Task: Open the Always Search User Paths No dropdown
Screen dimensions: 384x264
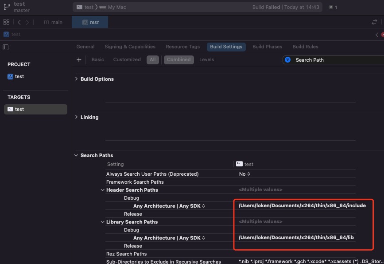Action: (x=244, y=174)
